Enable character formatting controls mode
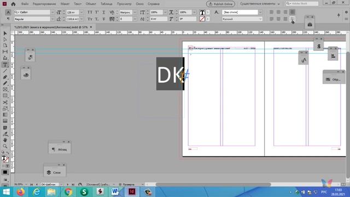350x197 pixels. coord(8,12)
